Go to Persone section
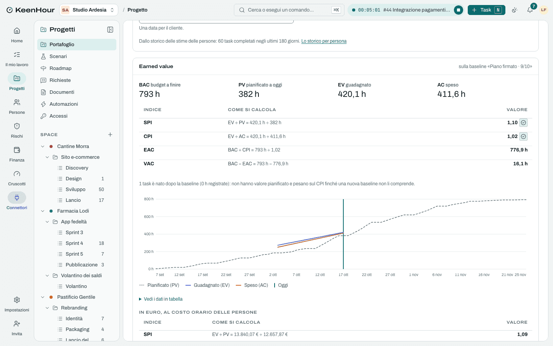 pyautogui.click(x=17, y=106)
